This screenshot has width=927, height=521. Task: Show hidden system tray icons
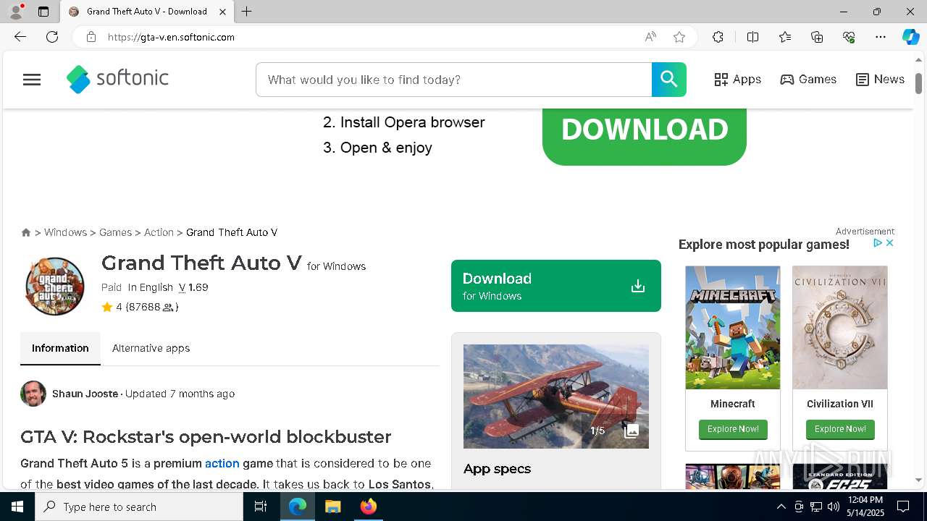tap(781, 507)
